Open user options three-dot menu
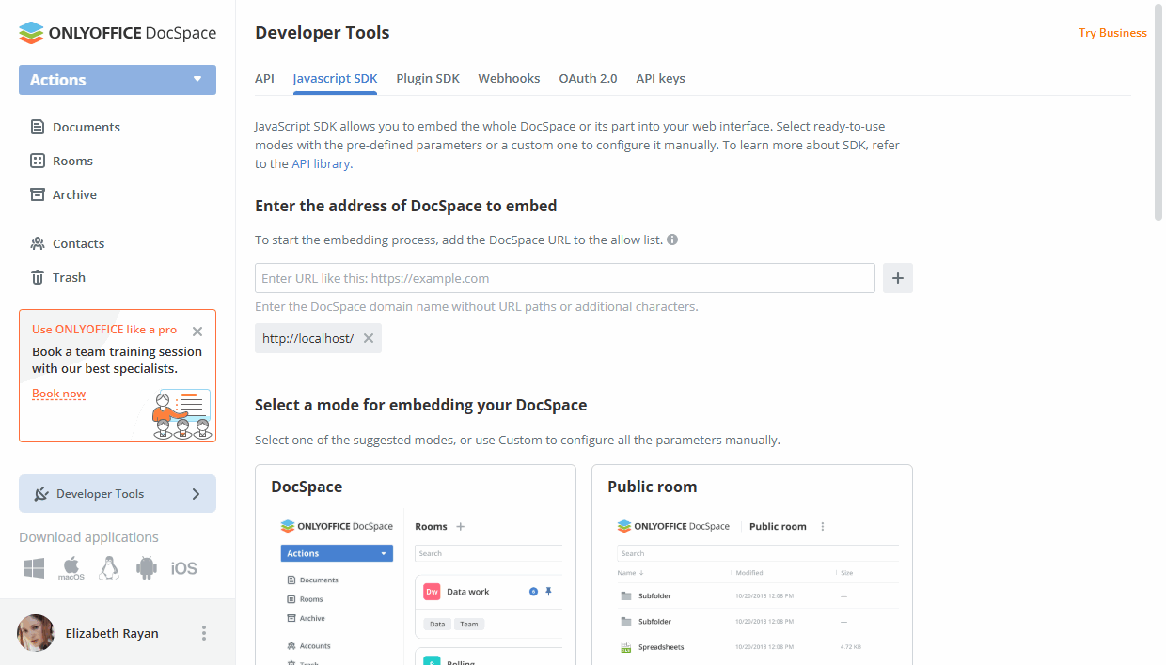This screenshot has width=1166, height=665. (204, 633)
